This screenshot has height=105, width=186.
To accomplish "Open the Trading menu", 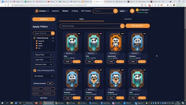I will (x=75, y=11).
